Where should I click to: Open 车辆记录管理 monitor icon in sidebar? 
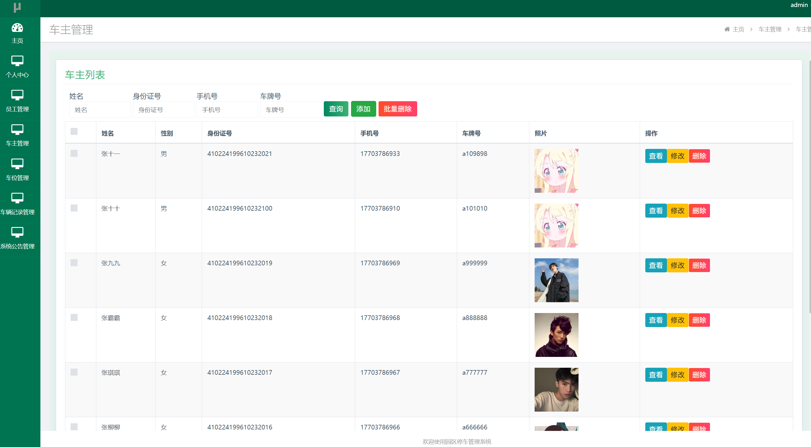(17, 198)
